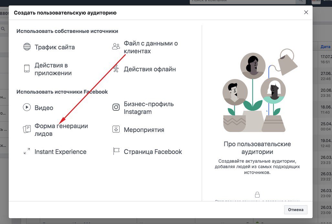Viewport: 332px width, 224px height.
Task: Choose 'Действия офлайн' source
Action: (150, 69)
